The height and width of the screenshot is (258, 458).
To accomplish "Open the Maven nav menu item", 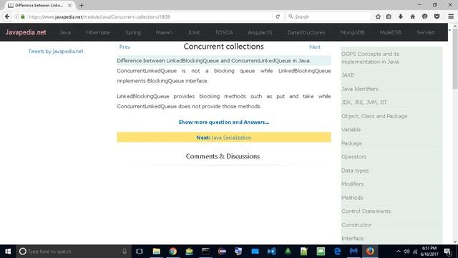I will coord(164,32).
